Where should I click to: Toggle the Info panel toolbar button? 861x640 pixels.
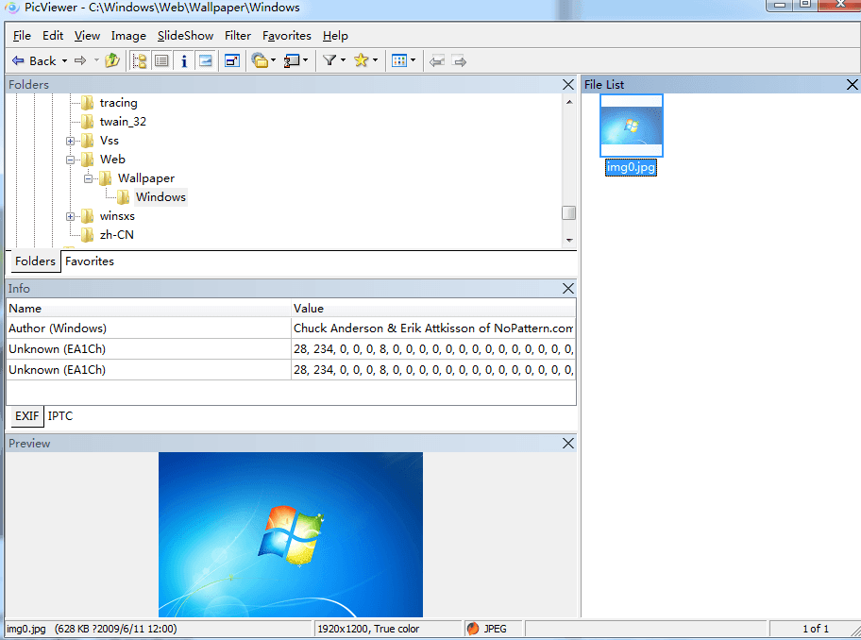click(183, 60)
